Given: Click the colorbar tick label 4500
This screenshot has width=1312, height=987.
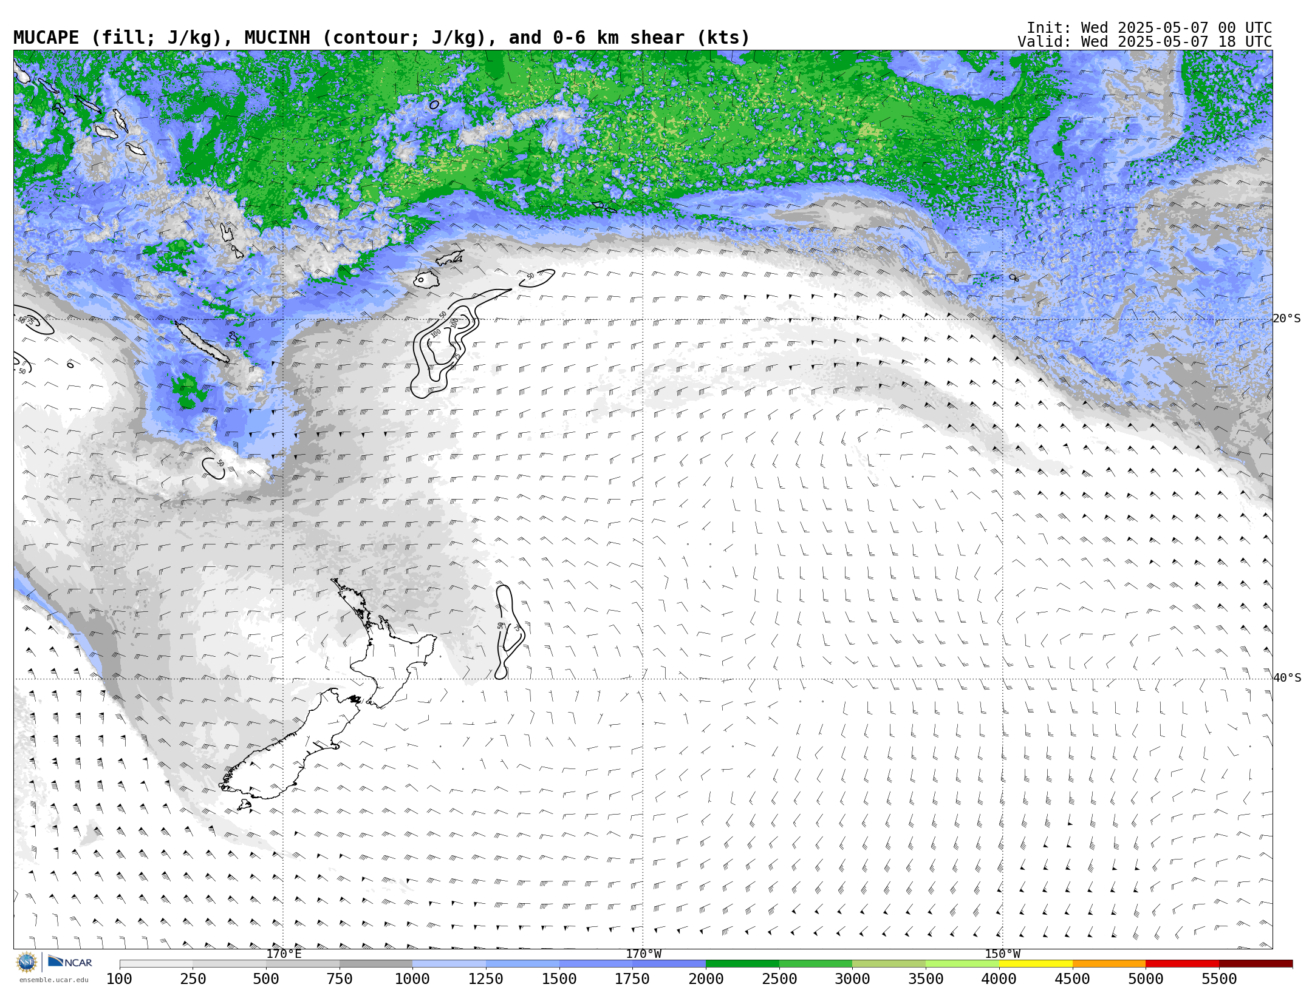Looking at the screenshot, I should (x=1072, y=979).
